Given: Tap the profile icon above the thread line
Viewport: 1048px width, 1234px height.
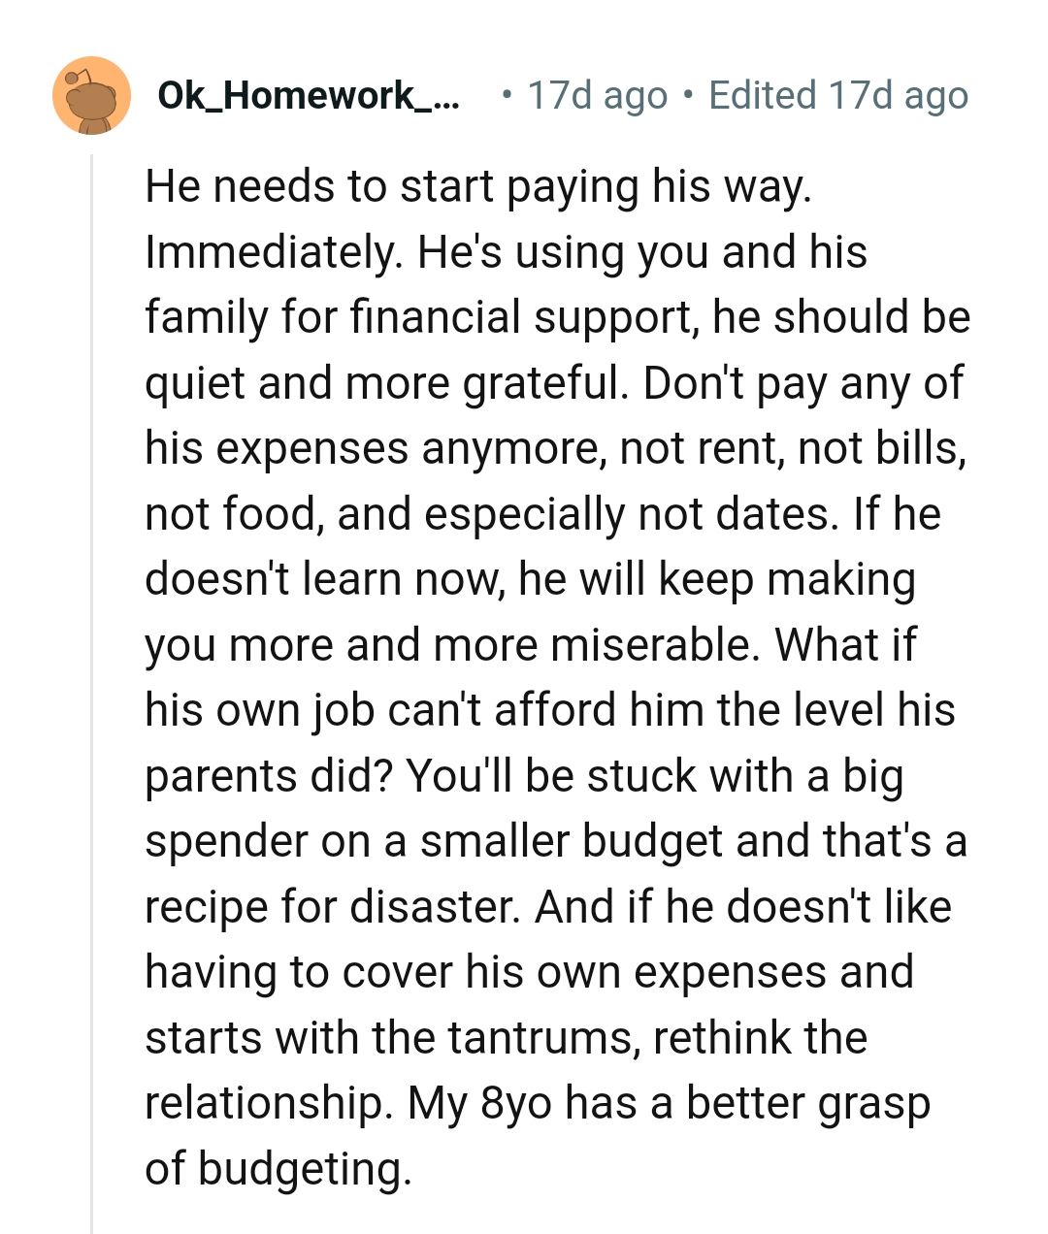Looking at the screenshot, I should (x=92, y=94).
